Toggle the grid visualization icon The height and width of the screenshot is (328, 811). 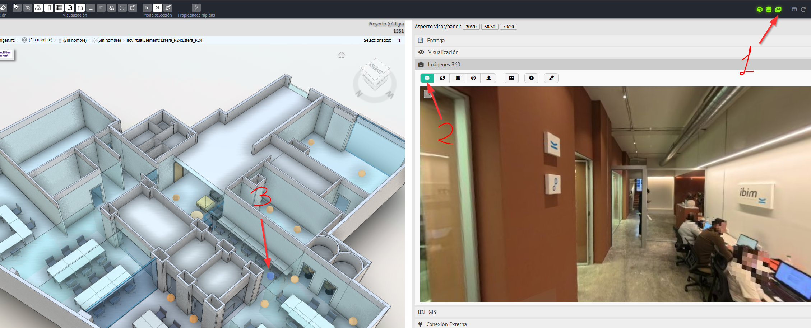pyautogui.click(x=59, y=8)
